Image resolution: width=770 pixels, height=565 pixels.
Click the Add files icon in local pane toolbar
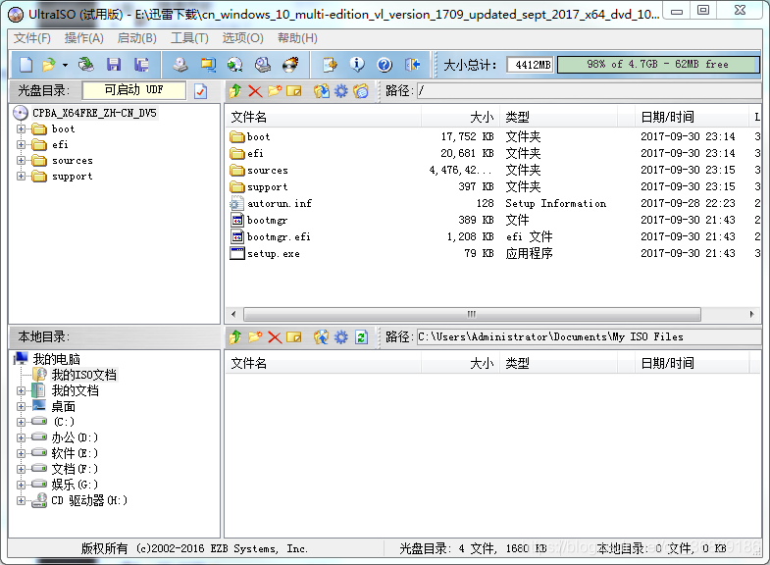point(322,337)
